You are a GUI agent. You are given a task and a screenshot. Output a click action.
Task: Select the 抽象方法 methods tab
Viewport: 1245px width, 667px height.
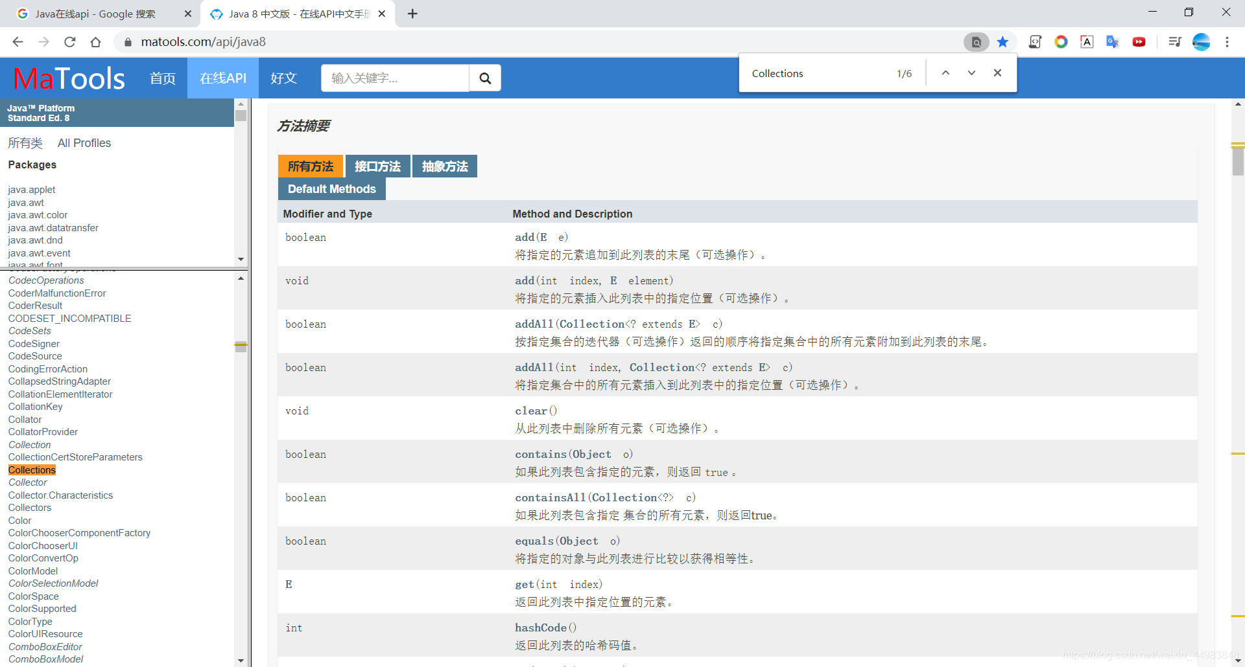(445, 166)
